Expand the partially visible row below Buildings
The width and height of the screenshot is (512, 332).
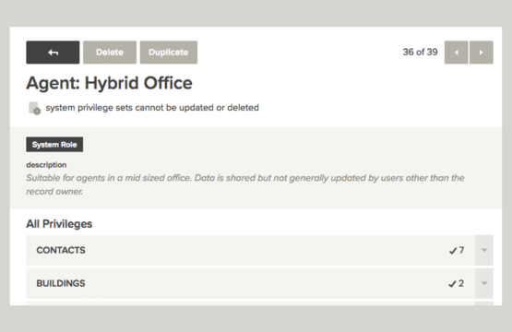pyautogui.click(x=484, y=303)
